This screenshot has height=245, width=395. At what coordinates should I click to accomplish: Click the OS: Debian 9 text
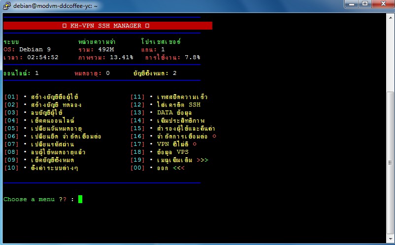(27, 49)
